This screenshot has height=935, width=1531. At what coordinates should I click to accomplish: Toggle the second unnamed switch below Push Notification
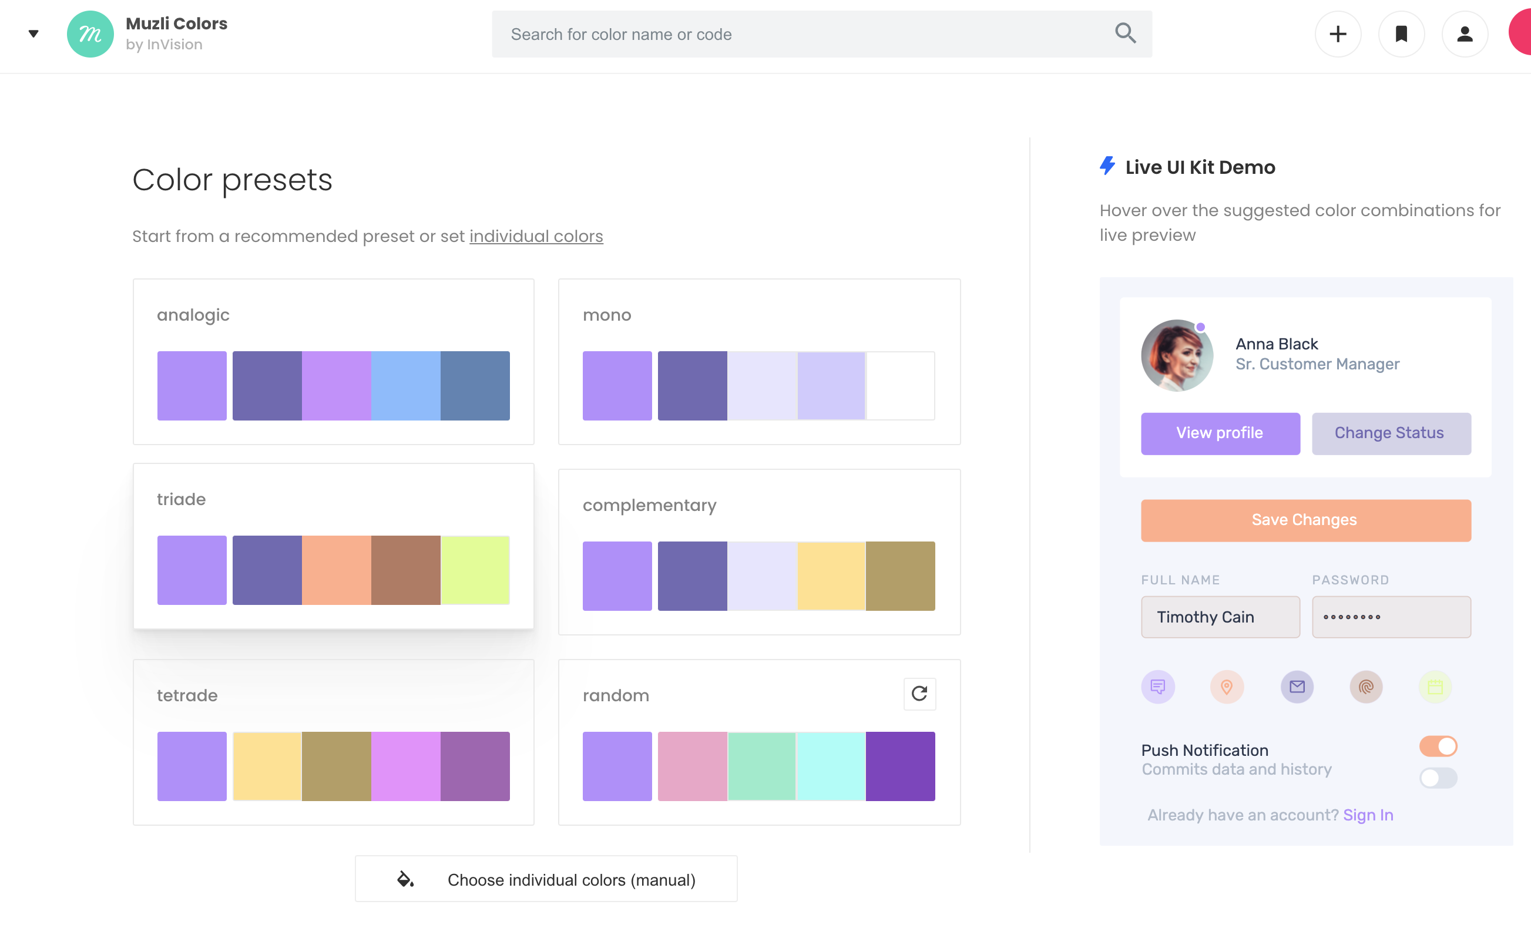coord(1437,778)
